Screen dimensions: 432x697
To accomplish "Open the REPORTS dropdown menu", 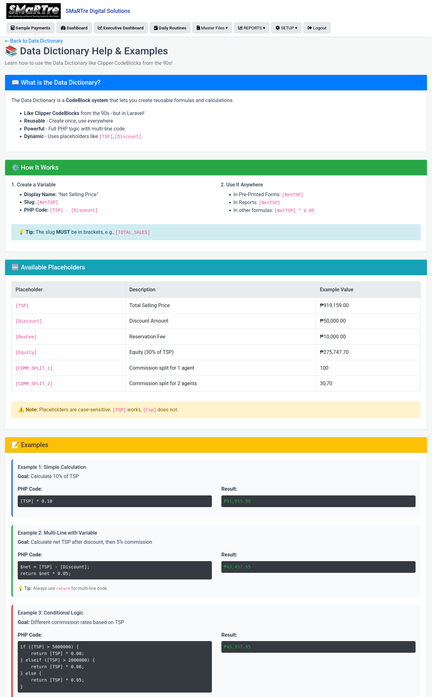I will (252, 28).
